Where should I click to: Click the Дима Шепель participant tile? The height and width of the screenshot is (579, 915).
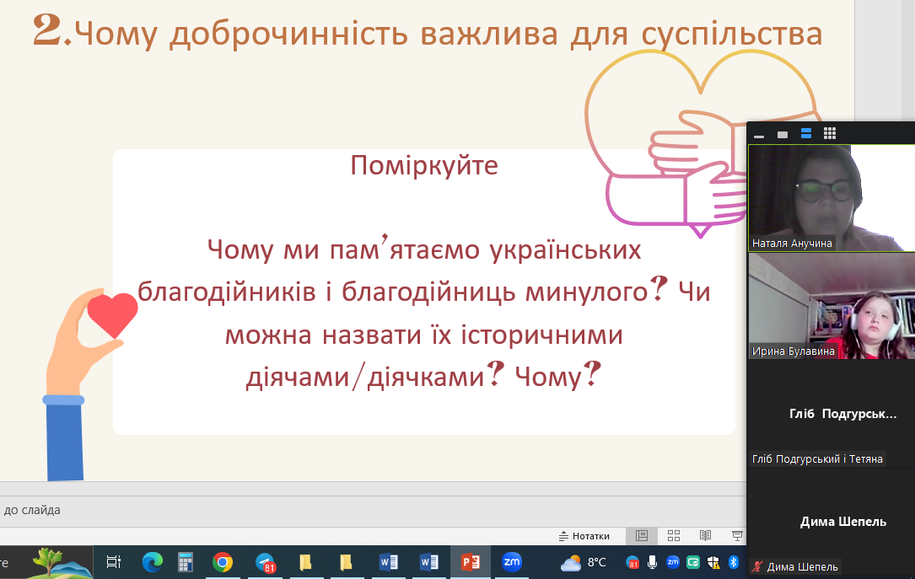pos(831,522)
